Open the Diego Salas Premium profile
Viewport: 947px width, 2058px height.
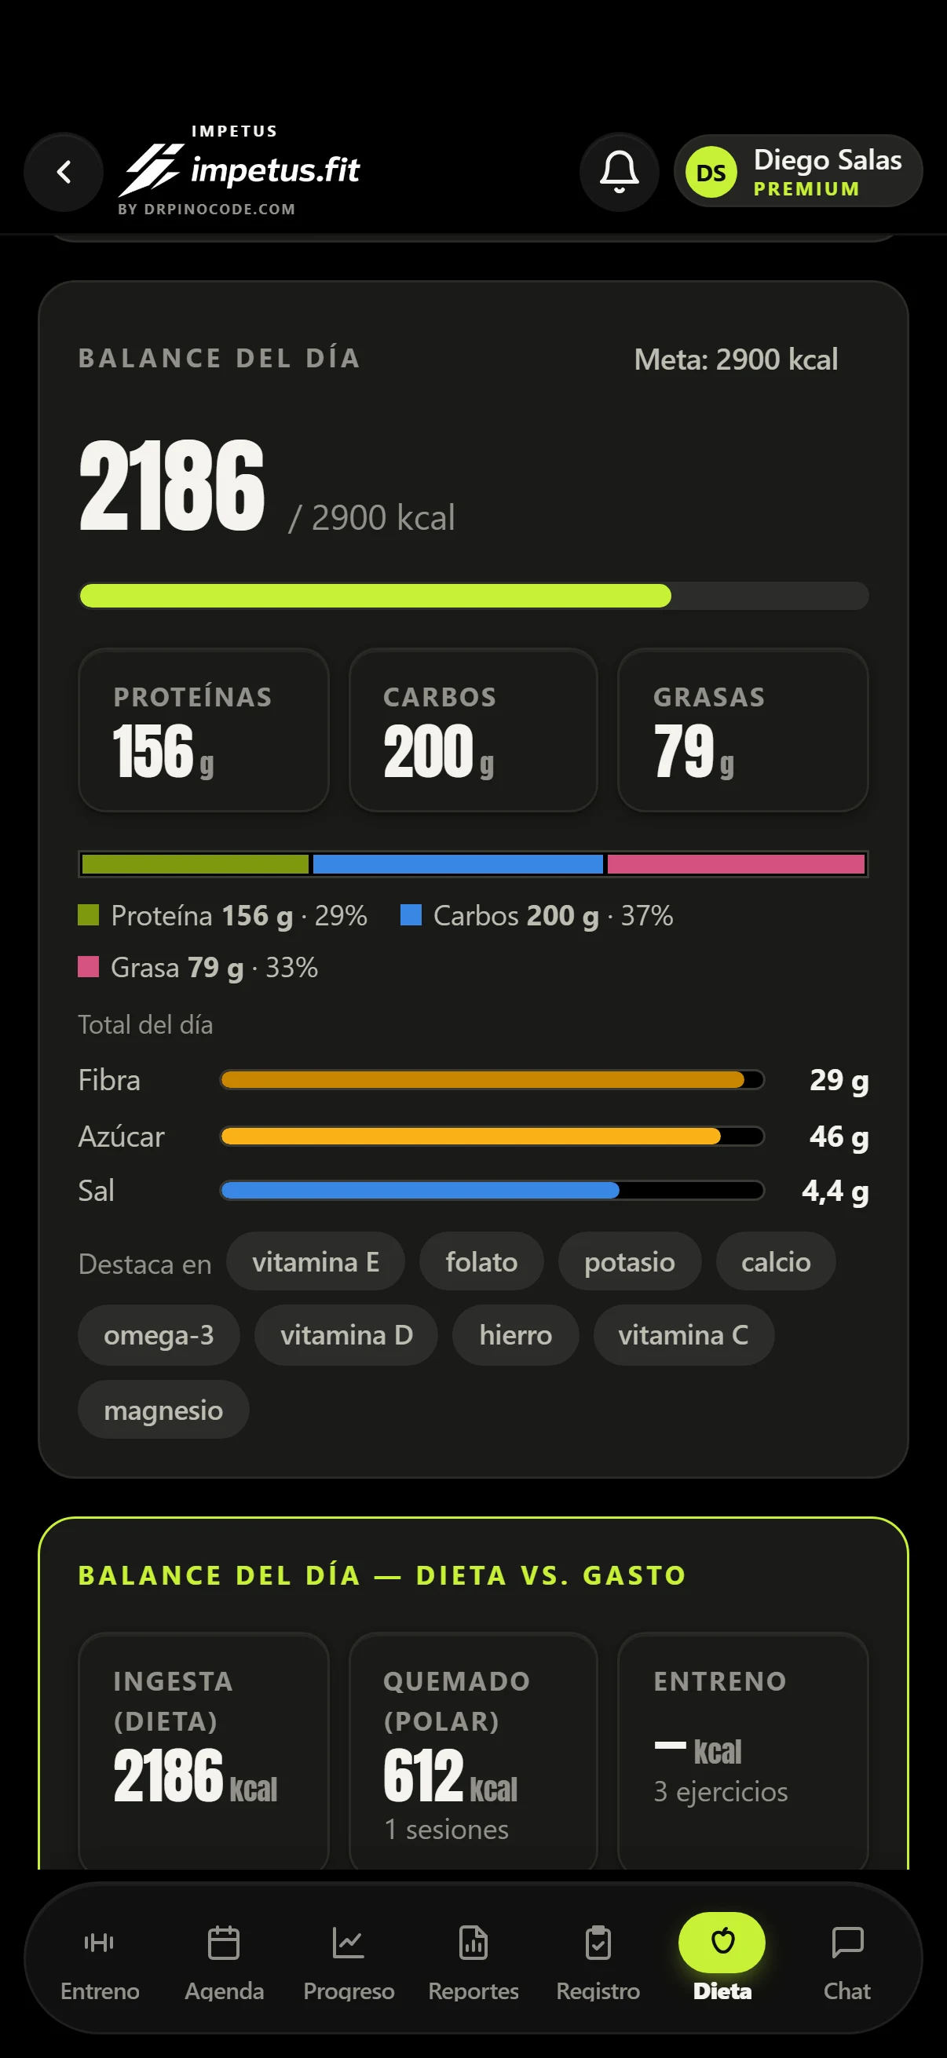coord(799,172)
